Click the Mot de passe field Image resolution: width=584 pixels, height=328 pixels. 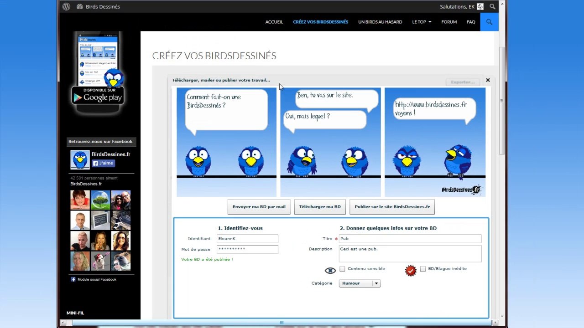[x=247, y=249]
